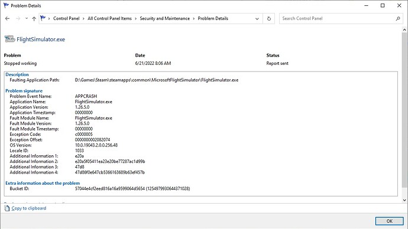Select Additional Information 1 value e20a
The image size is (408, 229).
79,156
